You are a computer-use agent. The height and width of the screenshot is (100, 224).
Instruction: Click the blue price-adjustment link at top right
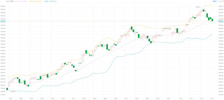pos(214,1)
